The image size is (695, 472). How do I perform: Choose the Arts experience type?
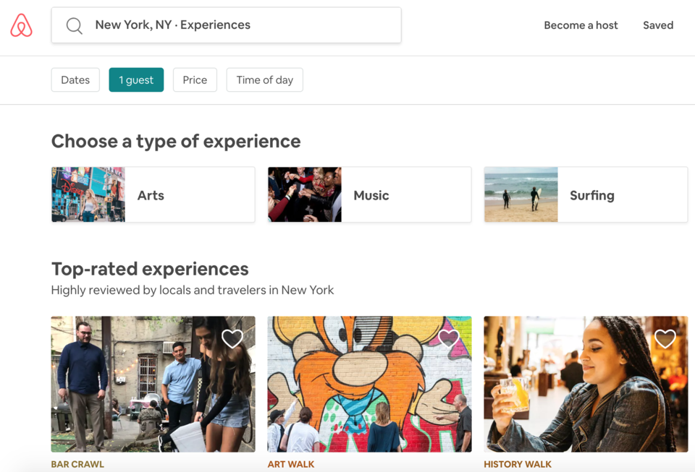tap(153, 194)
